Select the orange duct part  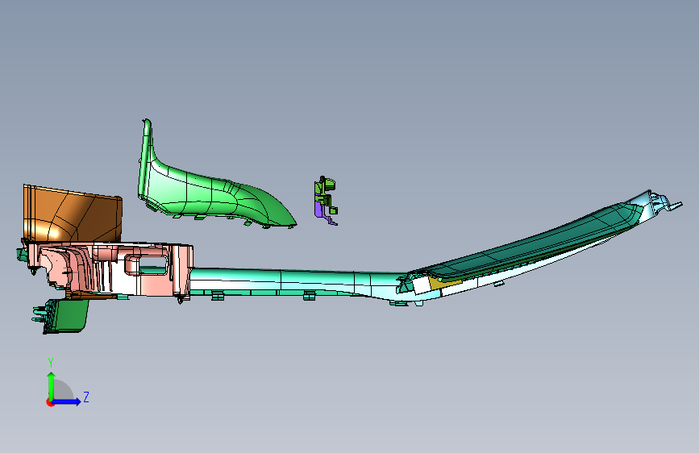[73, 214]
